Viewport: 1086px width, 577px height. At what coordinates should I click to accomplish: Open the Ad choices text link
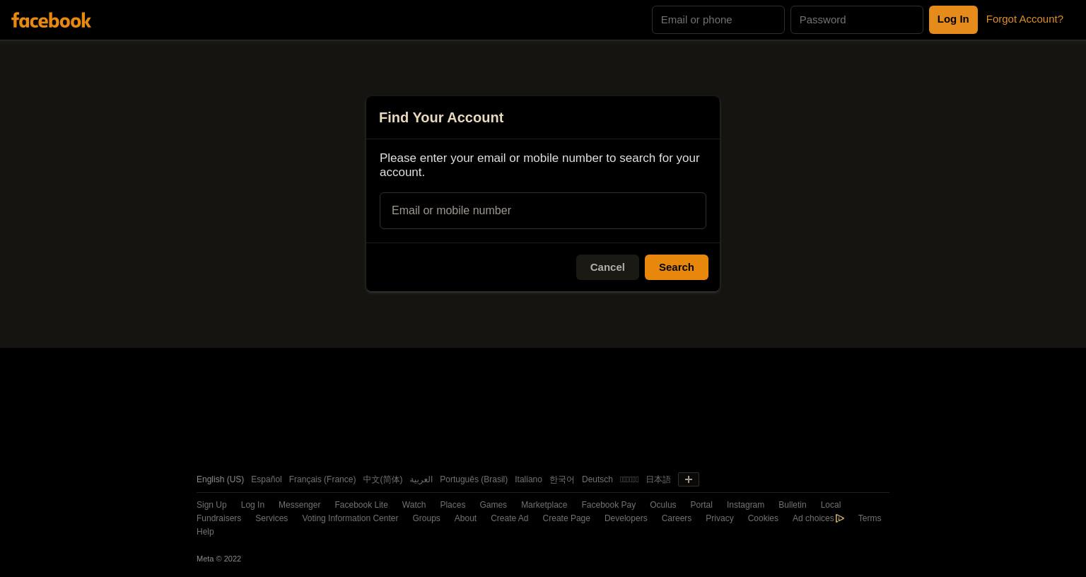coord(813,518)
